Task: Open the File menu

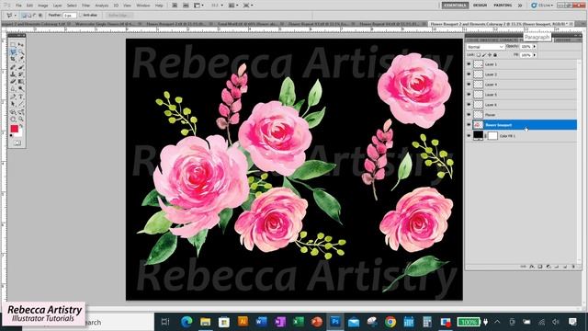Action: pyautogui.click(x=18, y=6)
